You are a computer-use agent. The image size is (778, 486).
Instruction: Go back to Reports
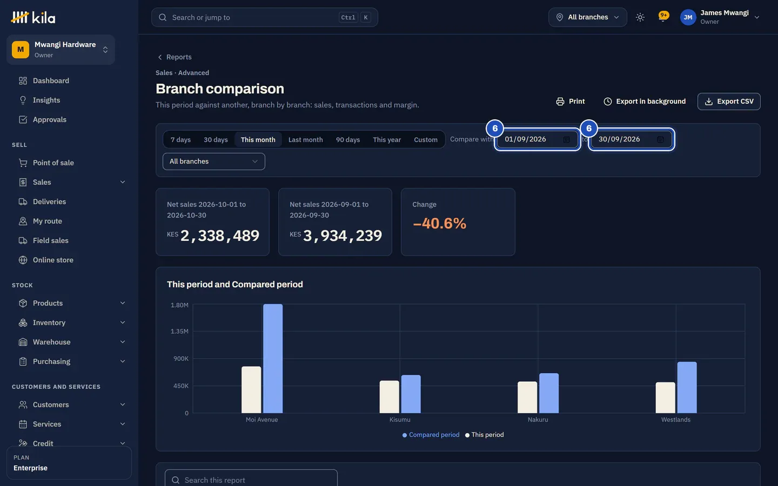[x=174, y=57]
